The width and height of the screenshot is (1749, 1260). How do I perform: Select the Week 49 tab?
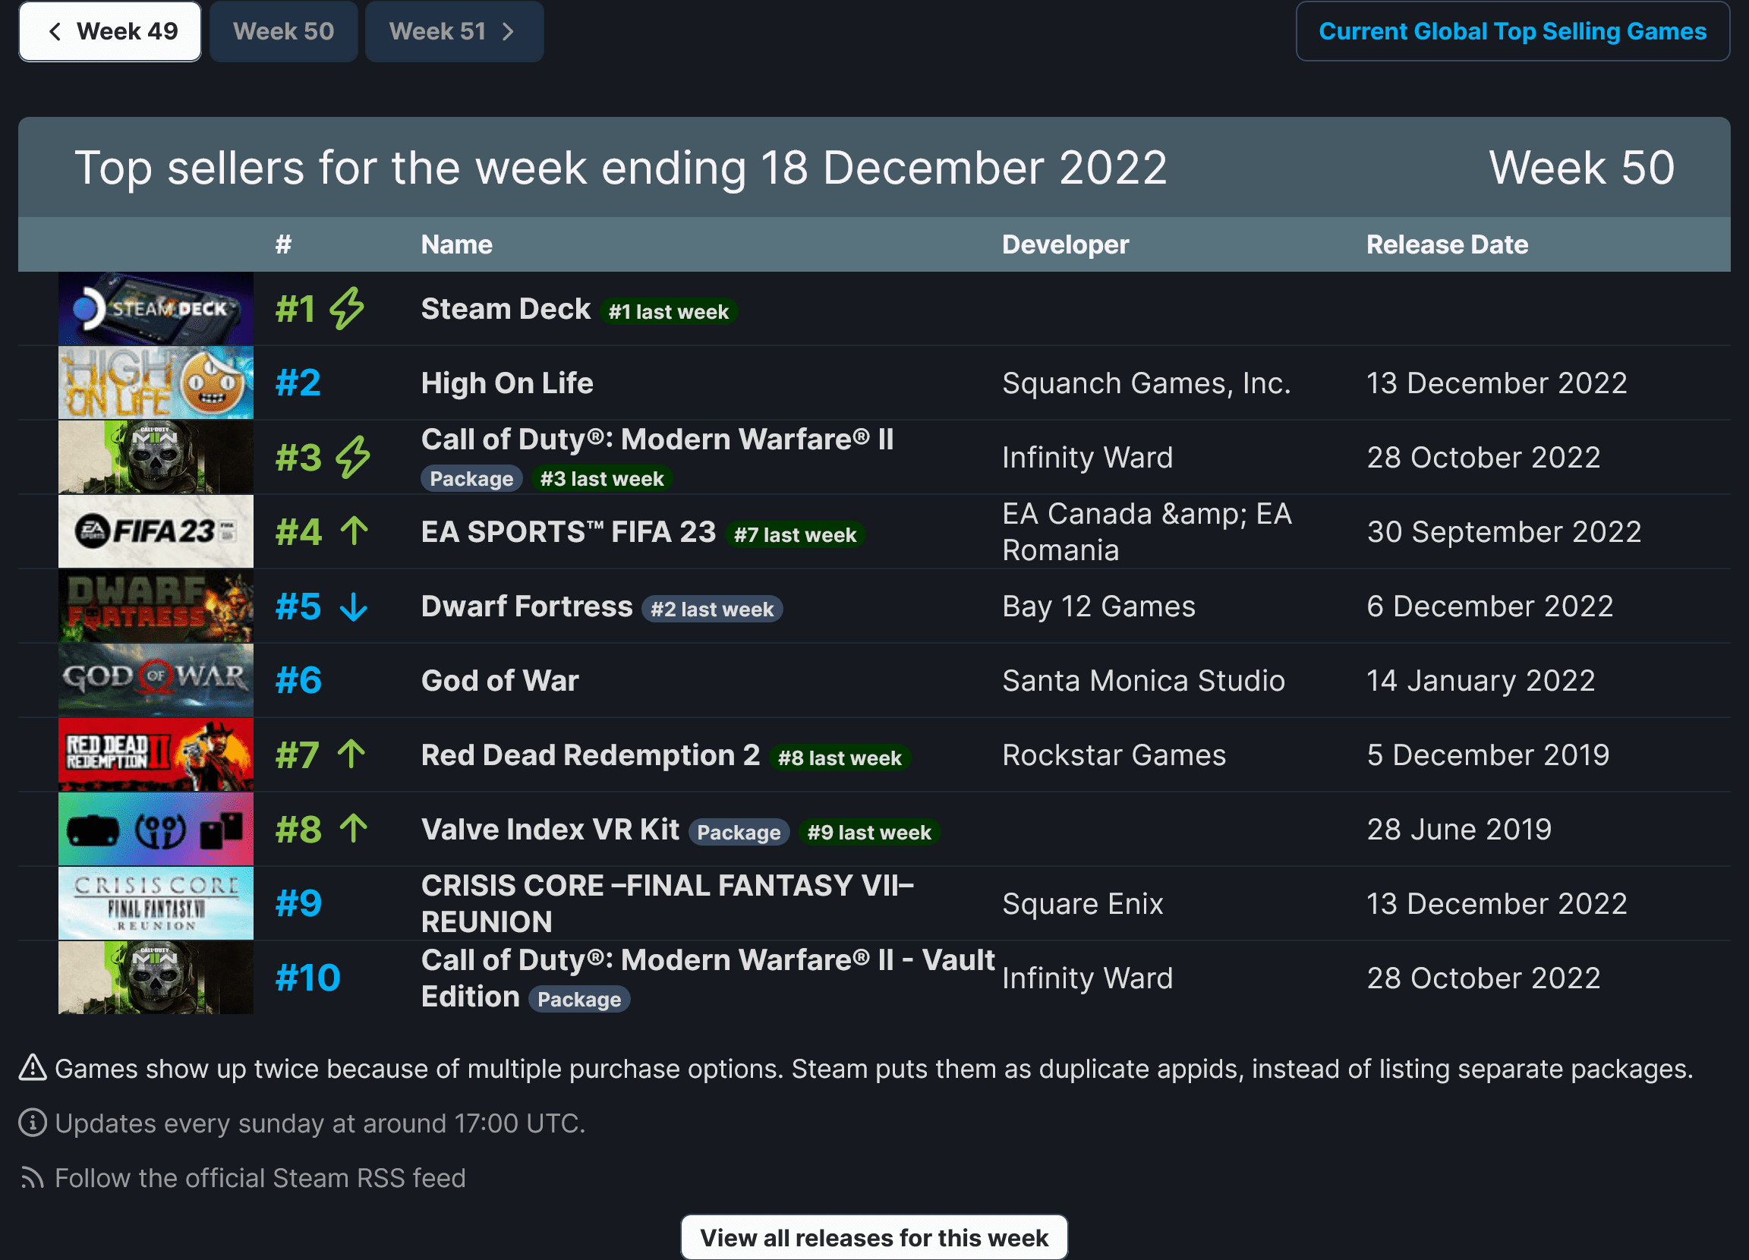click(110, 30)
